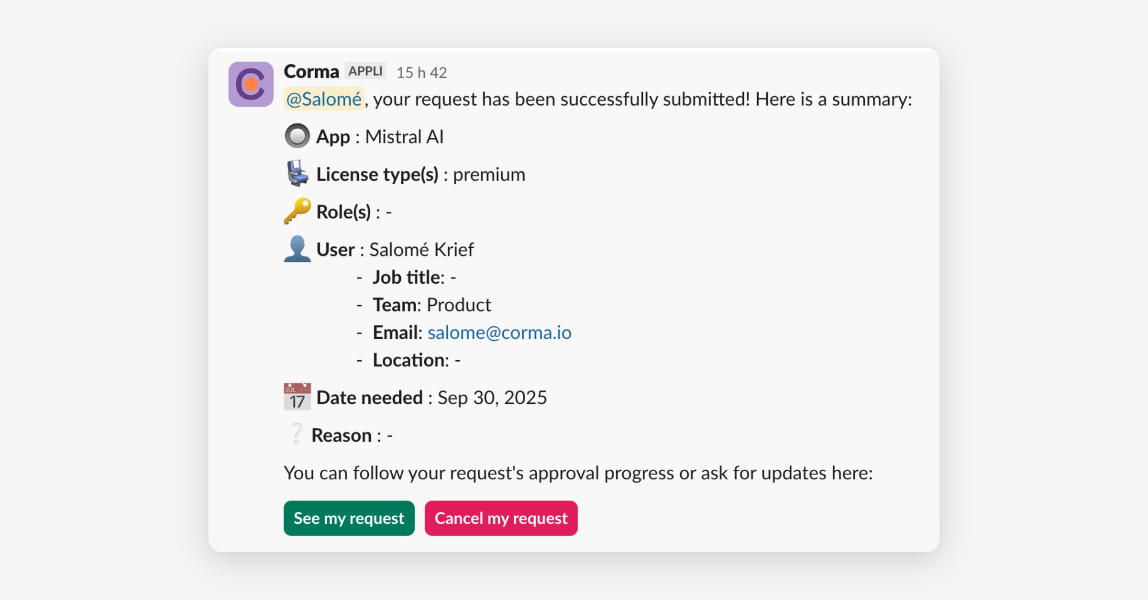Screen dimensions: 1148x600
Task: Click the seat icon beside License type
Action: (297, 173)
